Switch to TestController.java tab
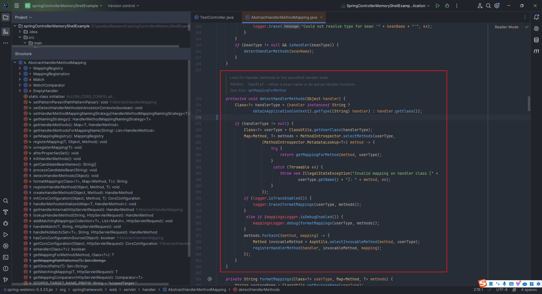542x294 pixels. [217, 17]
